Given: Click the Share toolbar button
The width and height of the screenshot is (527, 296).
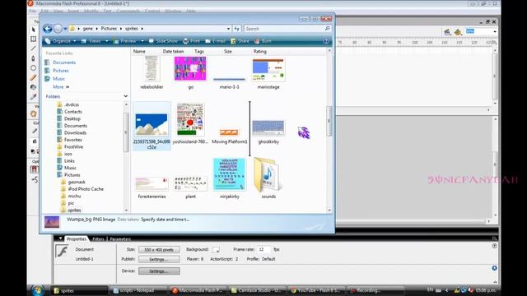Looking at the screenshot, I should (x=240, y=41).
